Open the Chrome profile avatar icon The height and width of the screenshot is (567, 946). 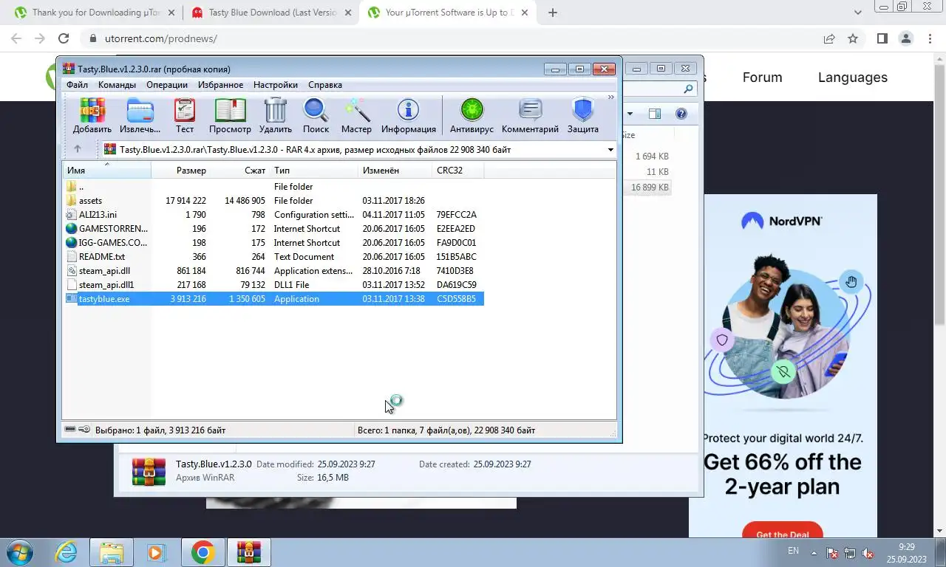point(905,38)
